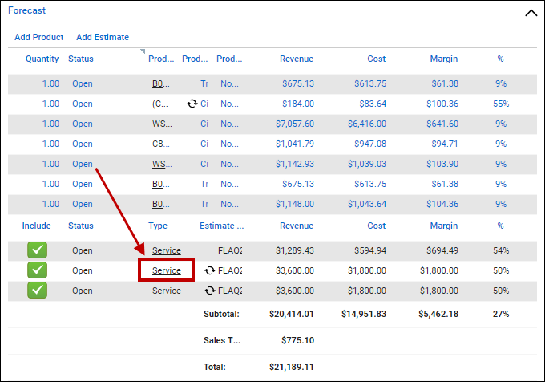This screenshot has height=382, width=545.
Task: Click the triangle marker on the first Prod... column header
Action: [x=143, y=52]
